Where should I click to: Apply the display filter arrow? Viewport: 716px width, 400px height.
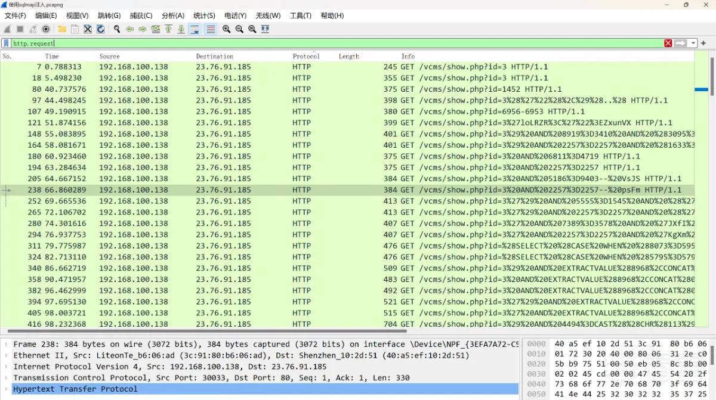tap(681, 43)
